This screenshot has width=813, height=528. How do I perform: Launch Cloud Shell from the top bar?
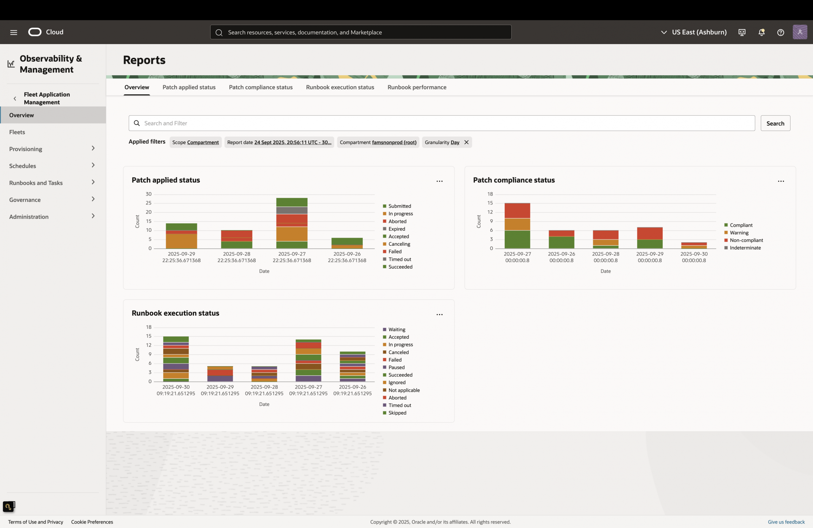(x=742, y=32)
